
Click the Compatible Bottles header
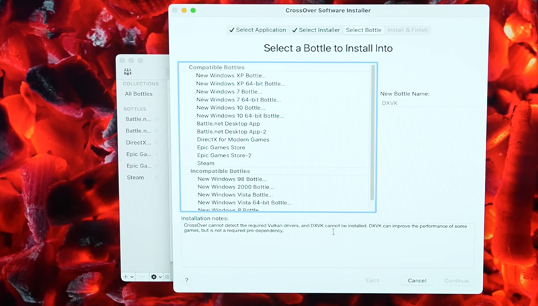pyautogui.click(x=217, y=67)
